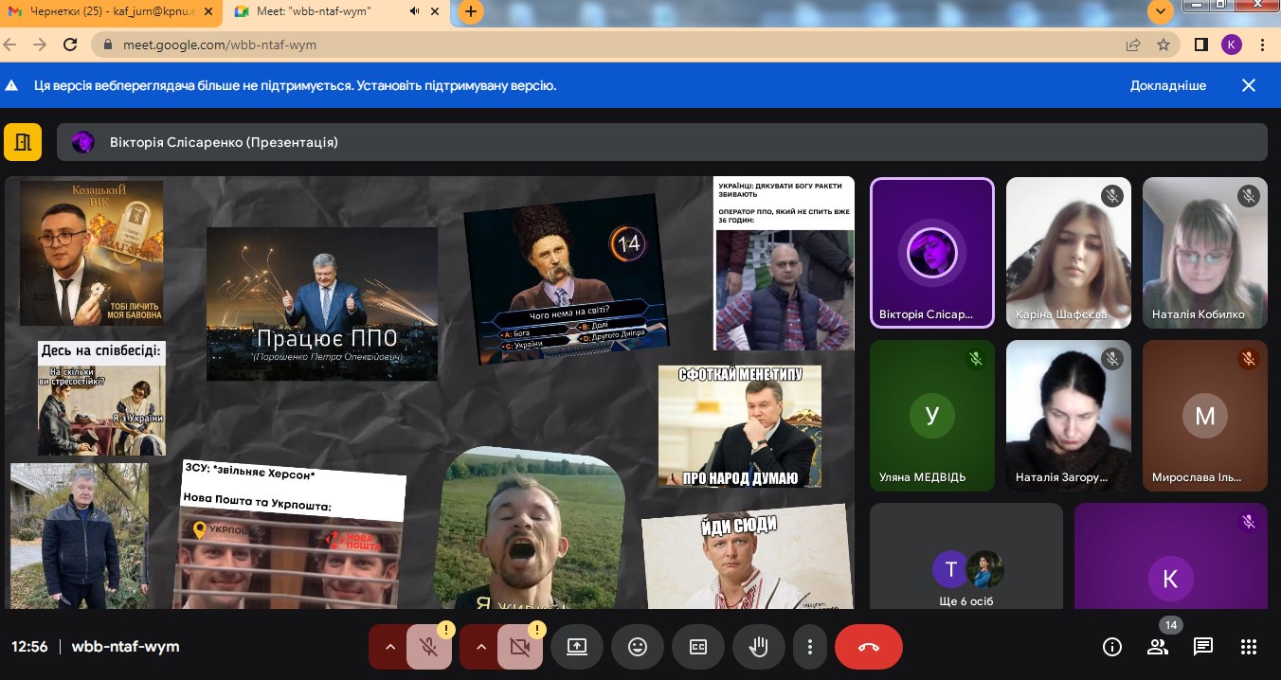Screen dimensions: 1281x680
Task: Click the red leave call button
Action: point(868,647)
